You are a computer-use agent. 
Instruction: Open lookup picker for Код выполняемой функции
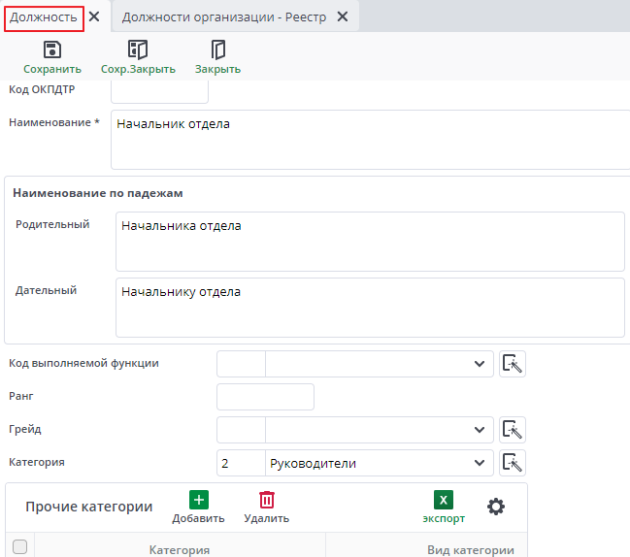coord(513,364)
